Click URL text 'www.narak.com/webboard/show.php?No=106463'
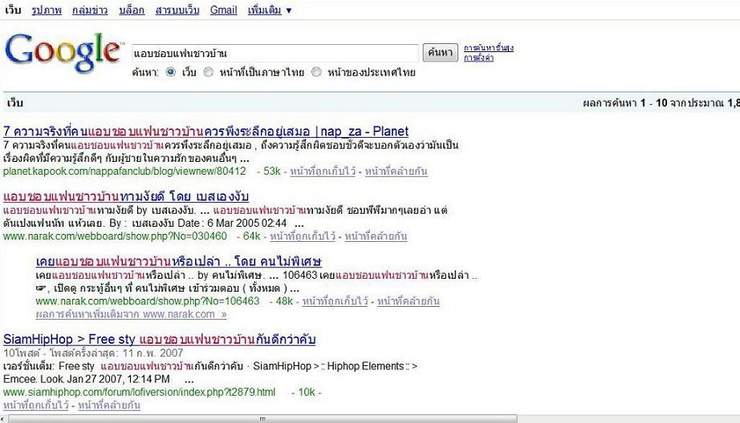Screen dimensions: 740x423 coord(147,301)
